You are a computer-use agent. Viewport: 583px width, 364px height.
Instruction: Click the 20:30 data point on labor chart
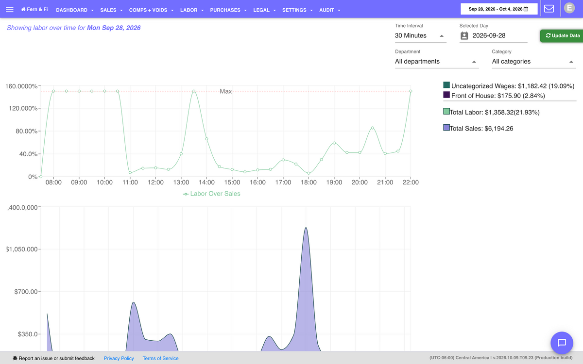pos(372,128)
